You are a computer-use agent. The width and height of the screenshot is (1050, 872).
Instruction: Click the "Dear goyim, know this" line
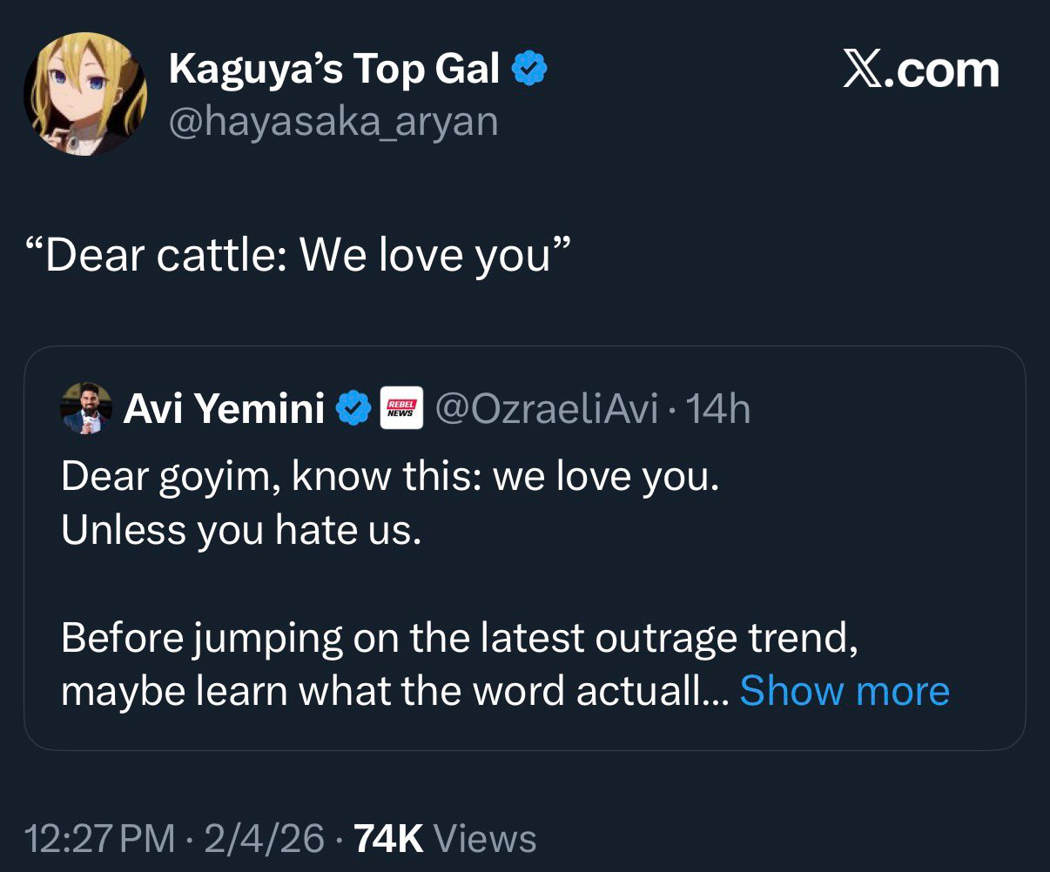click(391, 477)
